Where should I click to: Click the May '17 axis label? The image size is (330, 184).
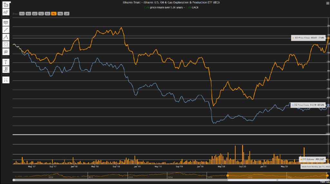(32, 167)
